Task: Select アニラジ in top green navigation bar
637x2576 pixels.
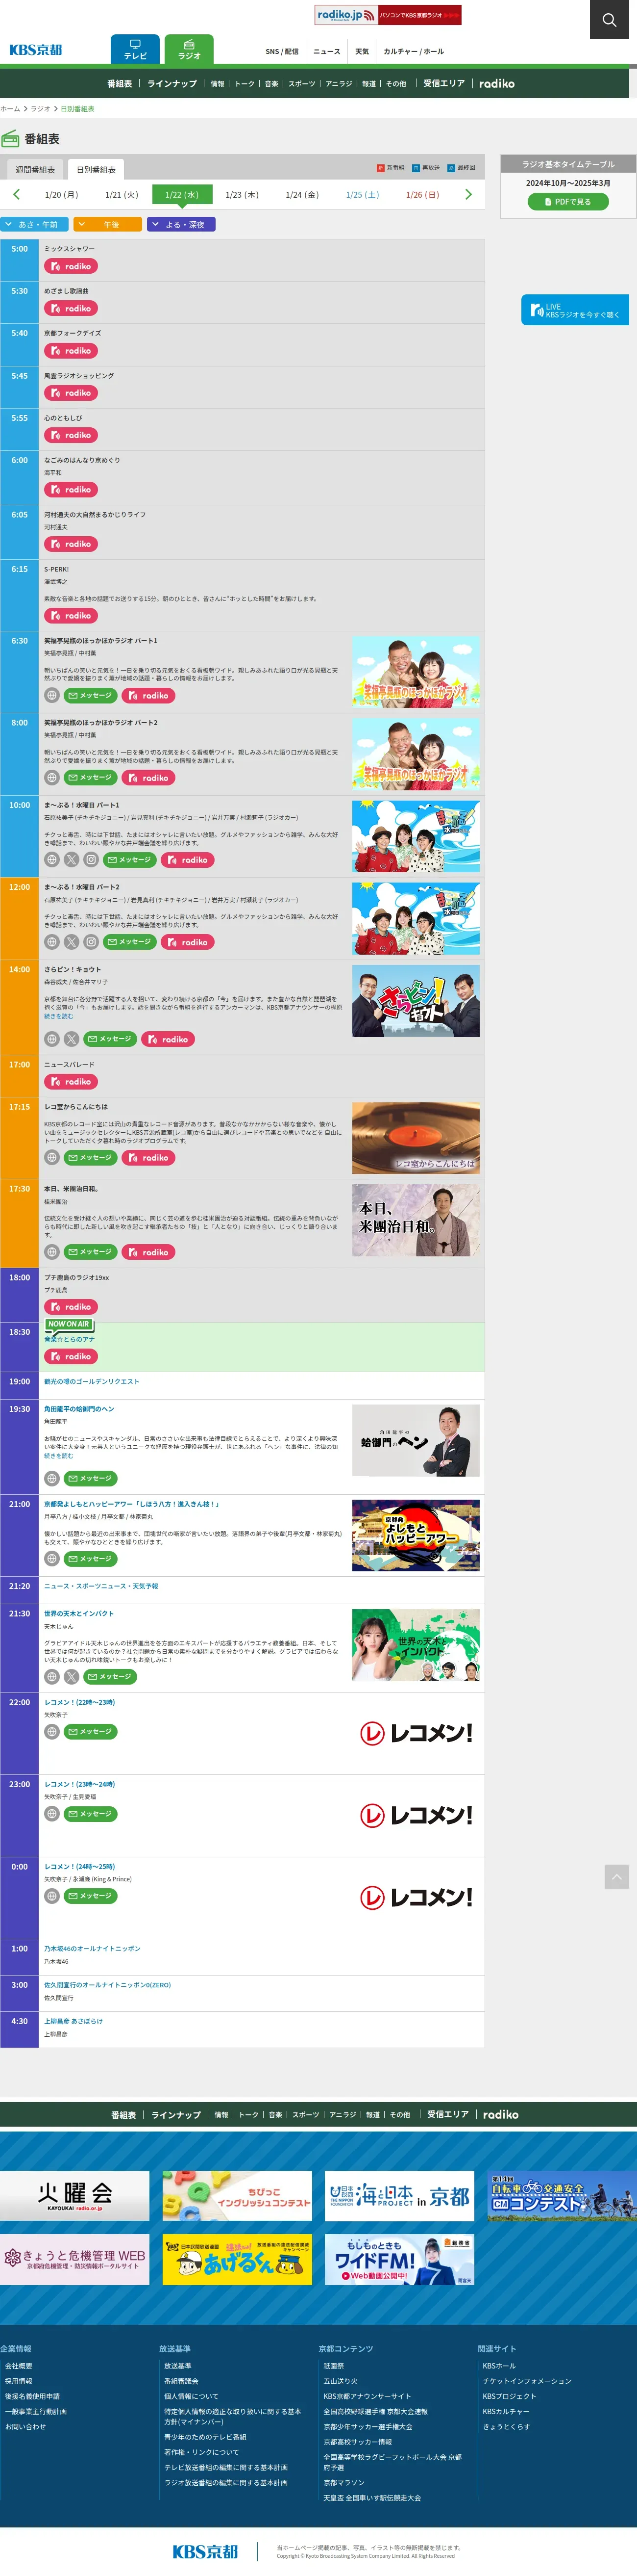Action: click(x=339, y=84)
